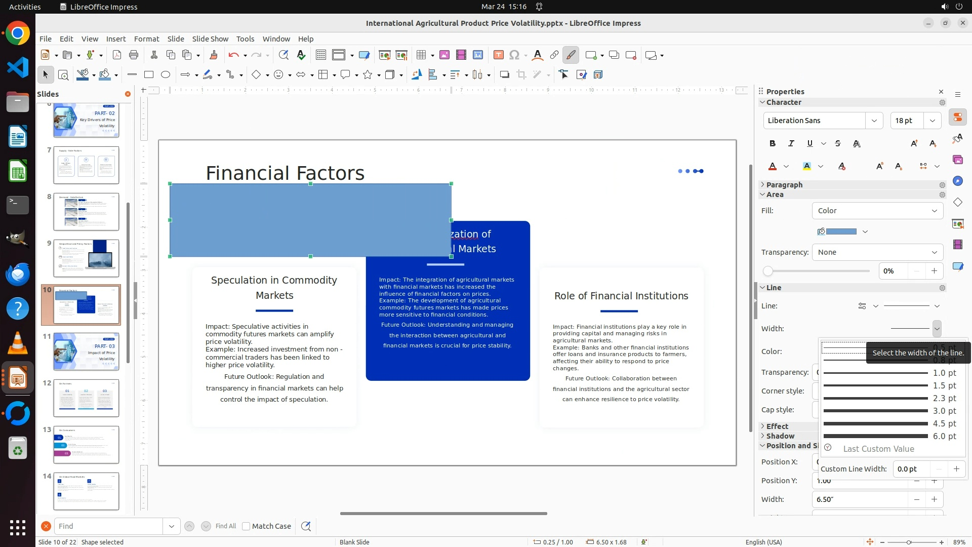
Task: Open the Fill type dropdown
Action: 877,211
